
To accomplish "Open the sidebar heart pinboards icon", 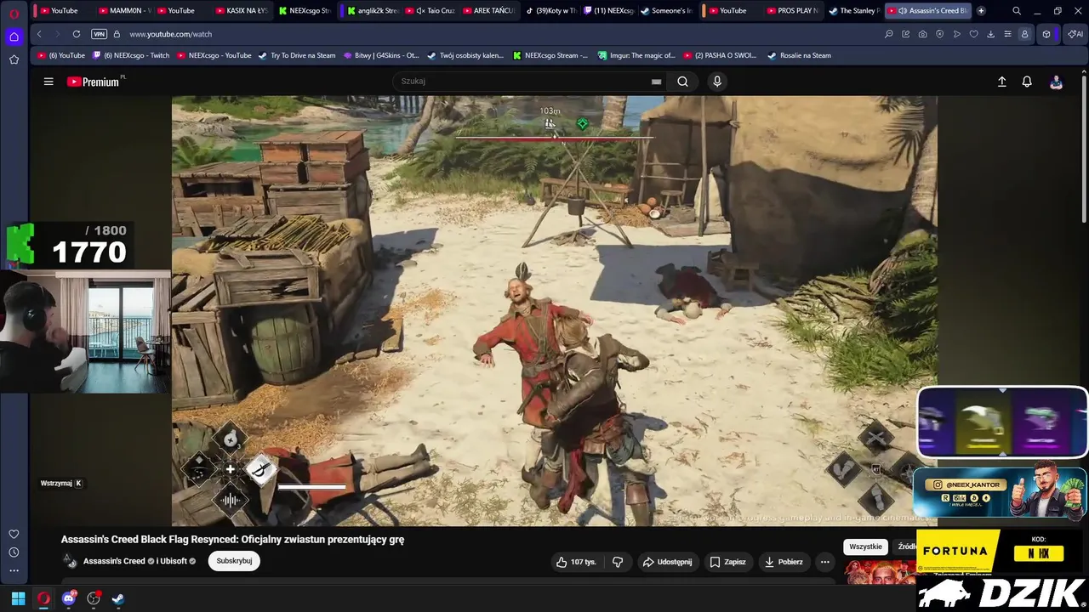I will coord(14,534).
